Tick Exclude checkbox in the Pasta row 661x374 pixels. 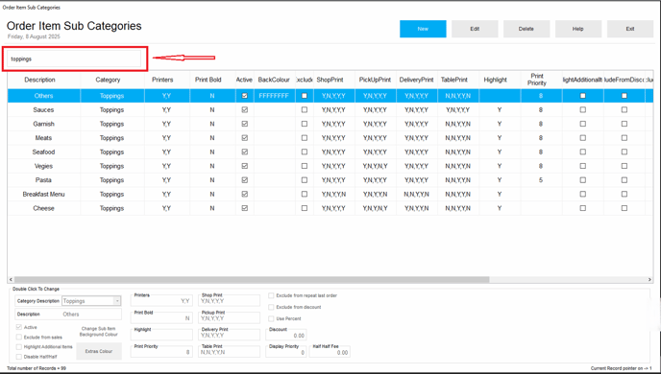[305, 180]
